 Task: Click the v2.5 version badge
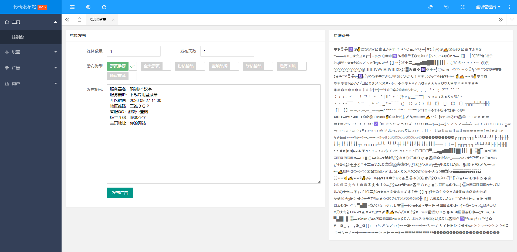pos(42,7)
